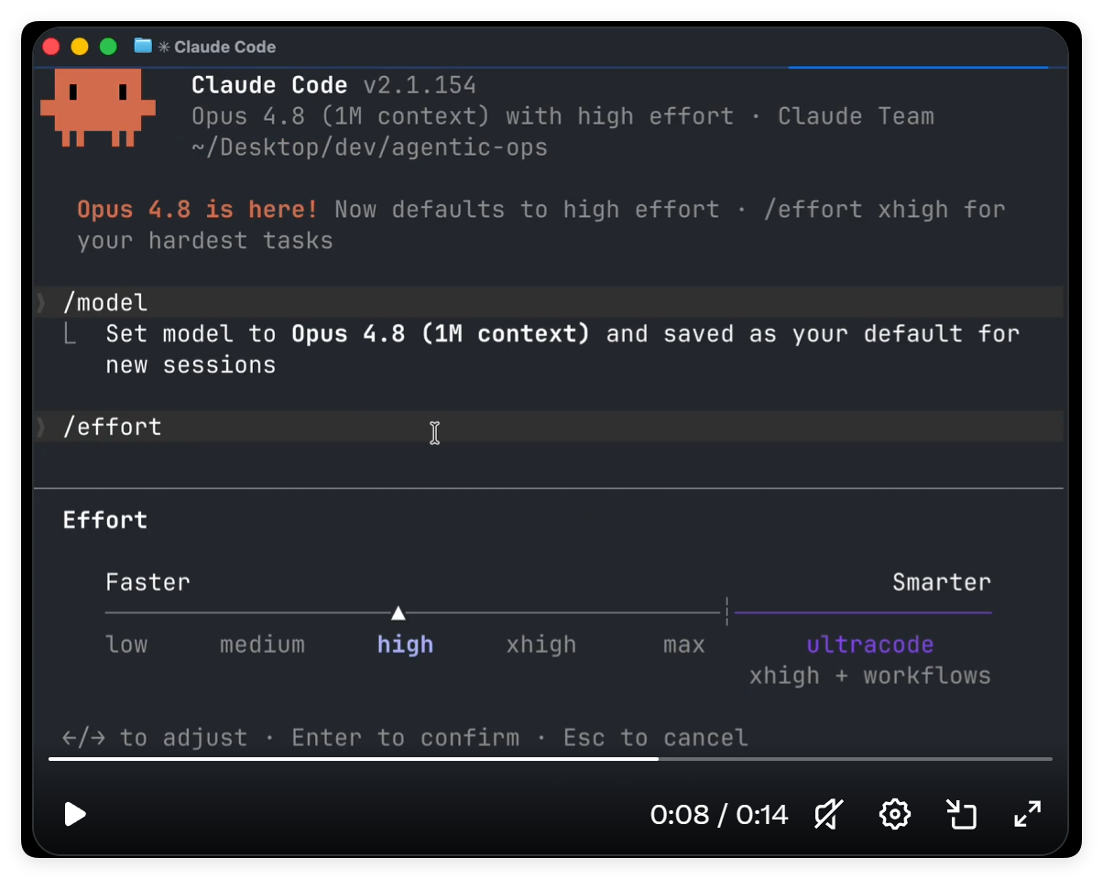Choose the max effort option

684,645
